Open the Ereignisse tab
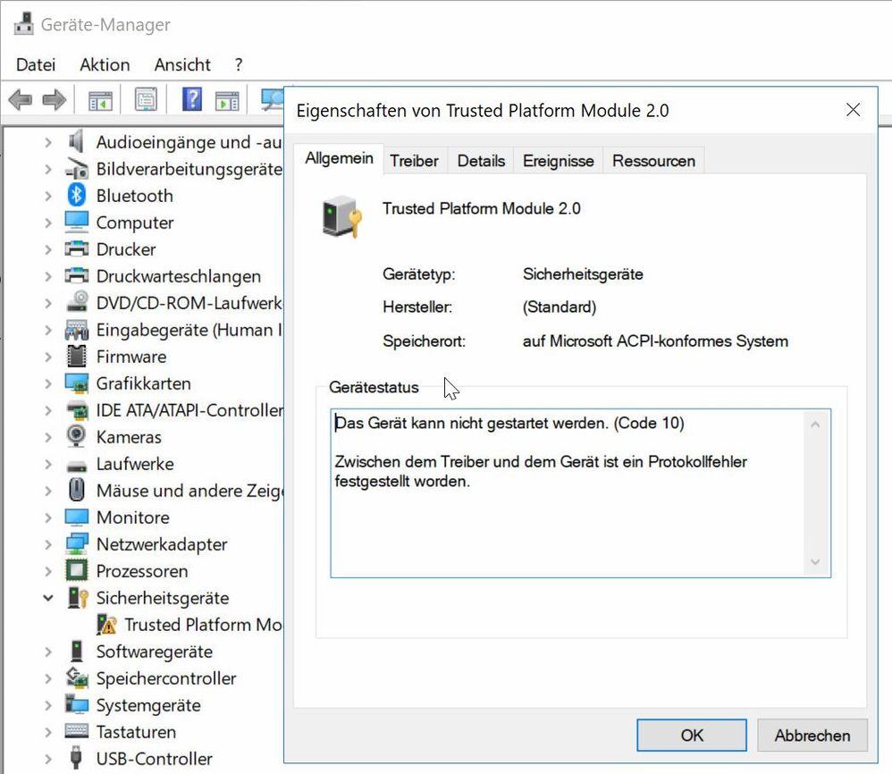 (558, 161)
